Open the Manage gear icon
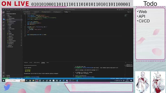Viewport: 166px width, 93px height. pos(3,76)
